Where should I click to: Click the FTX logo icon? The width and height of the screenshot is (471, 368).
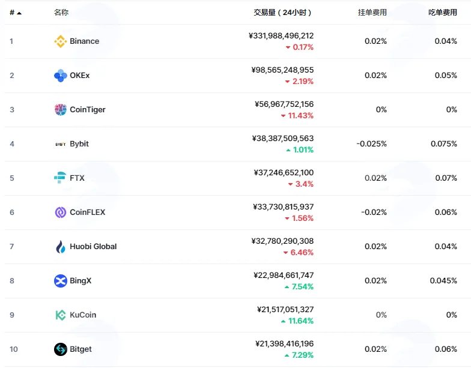pyautogui.click(x=60, y=178)
